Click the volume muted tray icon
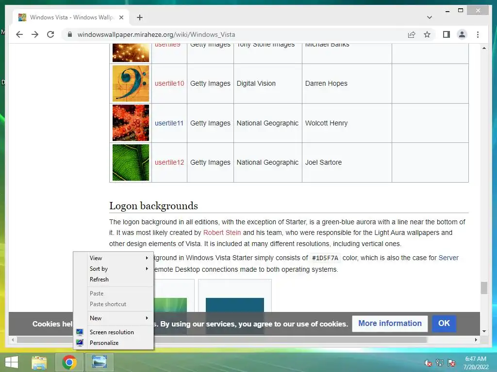 (x=428, y=363)
